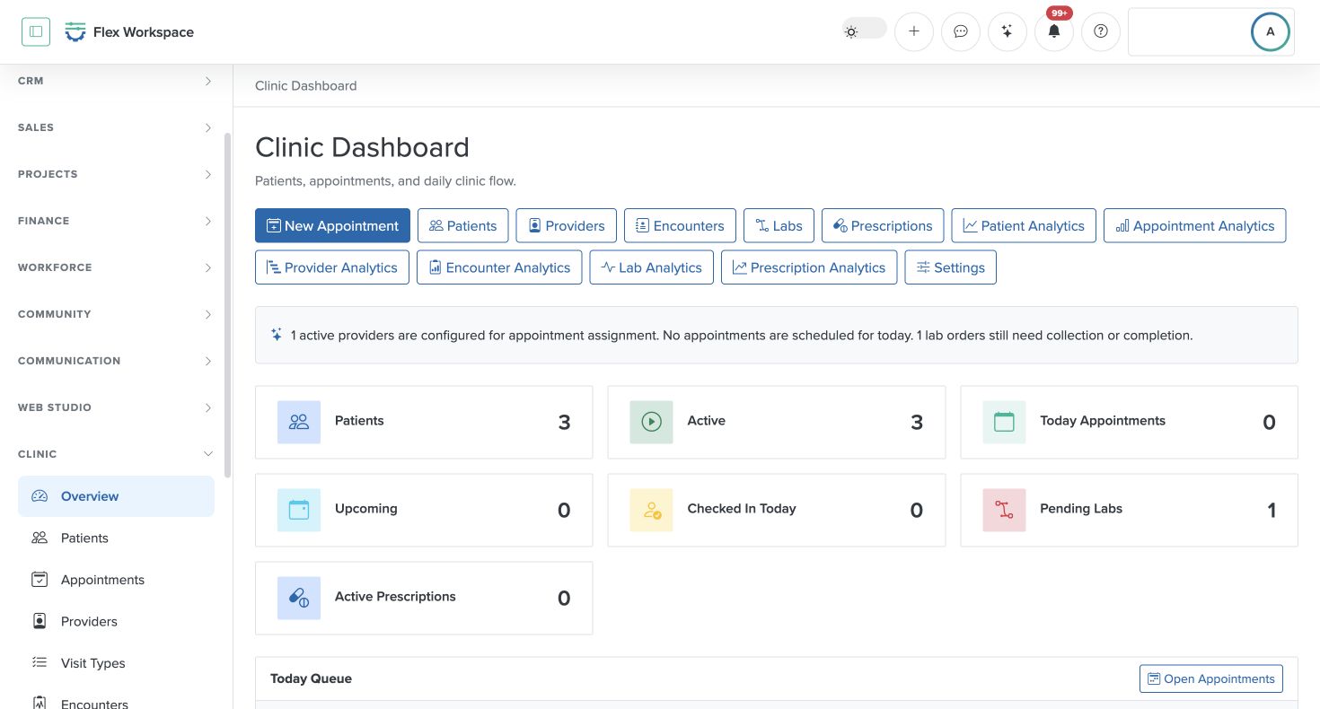The width and height of the screenshot is (1320, 709).
Task: Expand the Community section
Action: 116,314
